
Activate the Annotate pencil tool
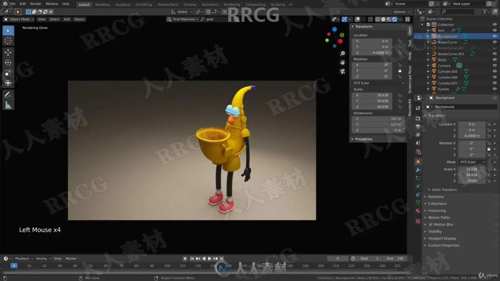[8, 94]
